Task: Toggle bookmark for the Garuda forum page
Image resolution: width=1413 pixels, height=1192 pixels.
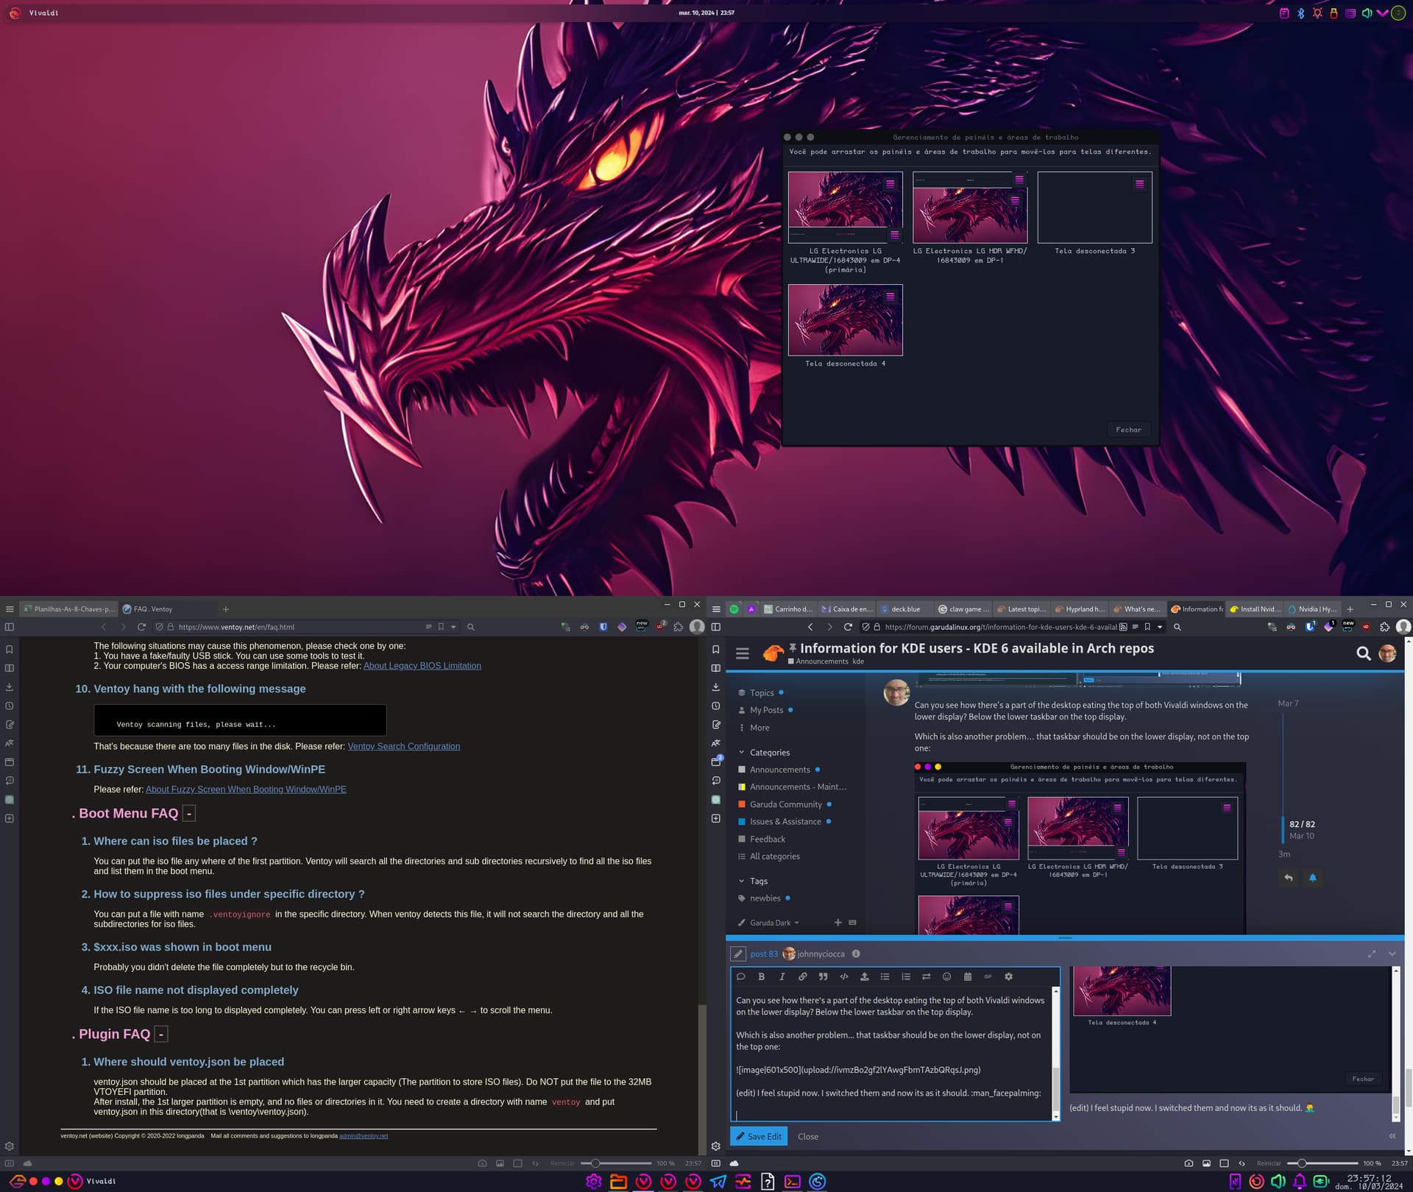Action: [x=1147, y=627]
